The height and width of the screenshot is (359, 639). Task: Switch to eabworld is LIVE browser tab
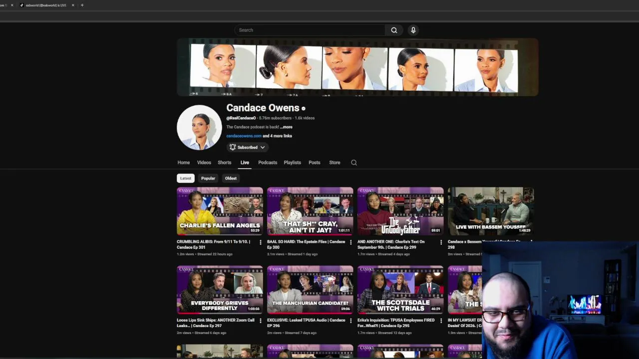coord(46,5)
